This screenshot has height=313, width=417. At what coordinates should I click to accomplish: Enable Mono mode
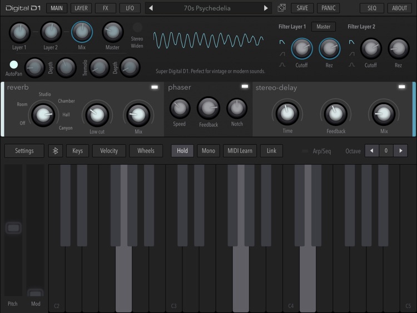209,151
